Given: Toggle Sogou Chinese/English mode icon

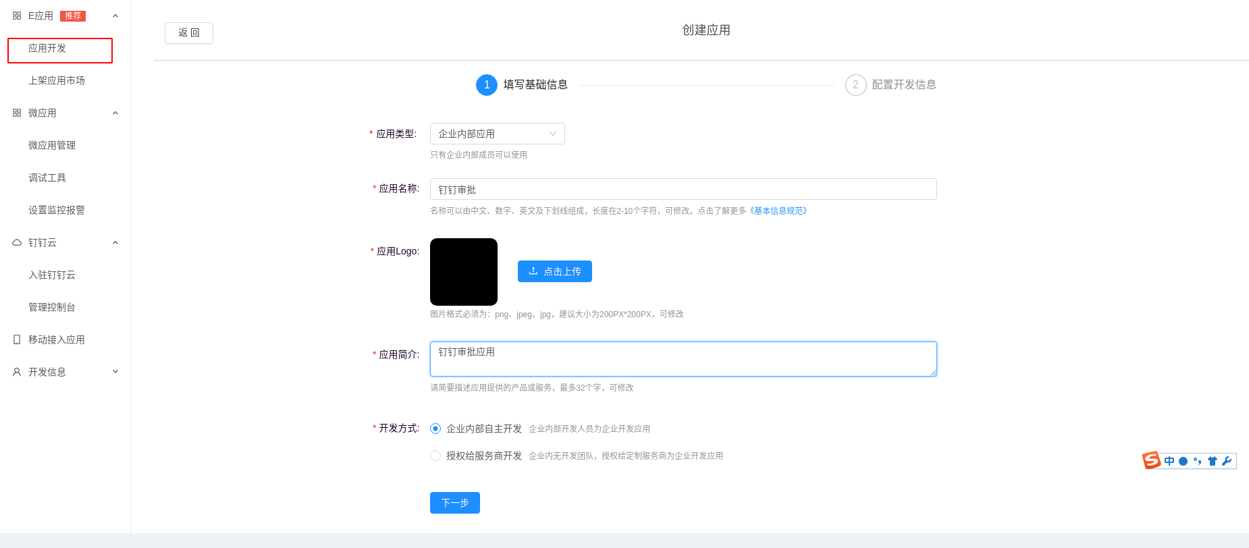Looking at the screenshot, I should 1169,461.
